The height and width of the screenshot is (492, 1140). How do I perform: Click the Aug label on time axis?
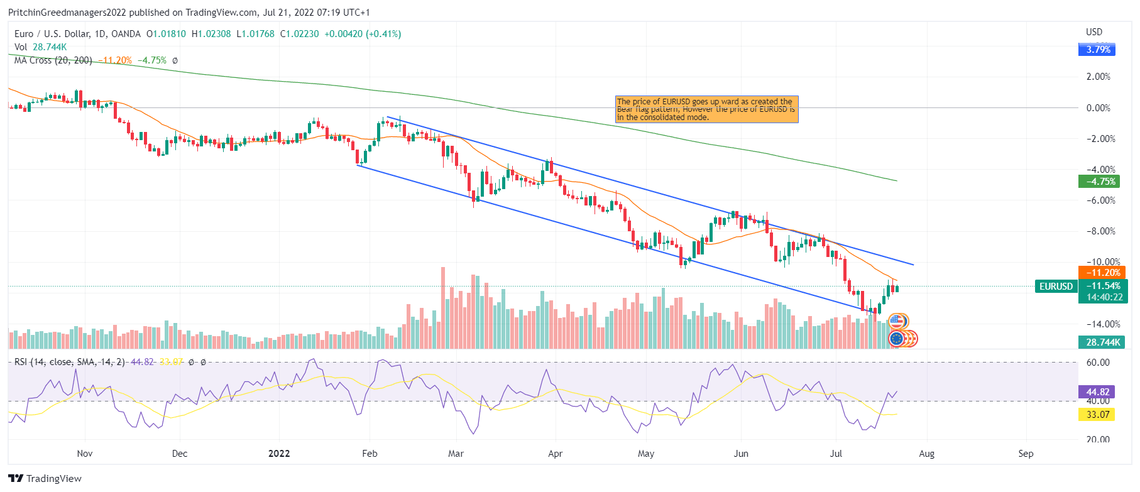click(927, 454)
